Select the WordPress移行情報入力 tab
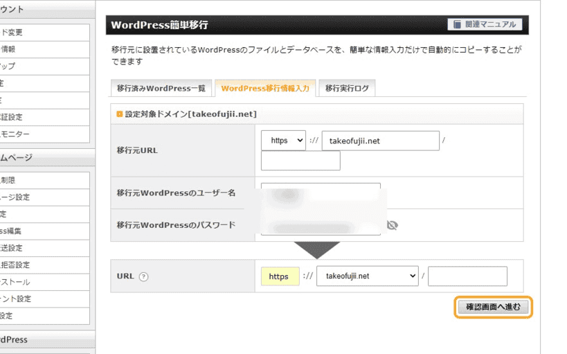Viewport: 567px width, 354px height. pyautogui.click(x=265, y=88)
